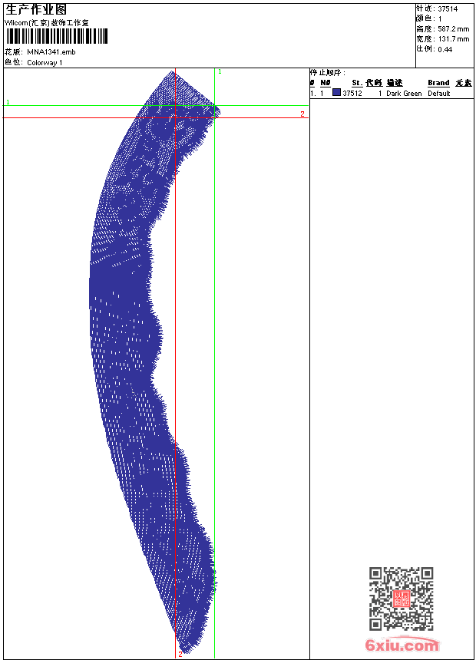Click the dark blue thread color swatch

point(336,93)
